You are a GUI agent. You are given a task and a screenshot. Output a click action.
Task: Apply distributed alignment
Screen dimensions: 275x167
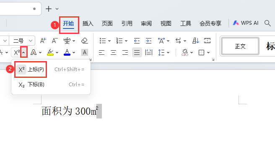pyautogui.click(x=149, y=52)
